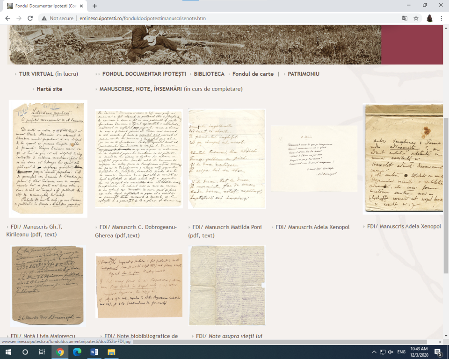Bookmark this page with the star icon

(416, 18)
